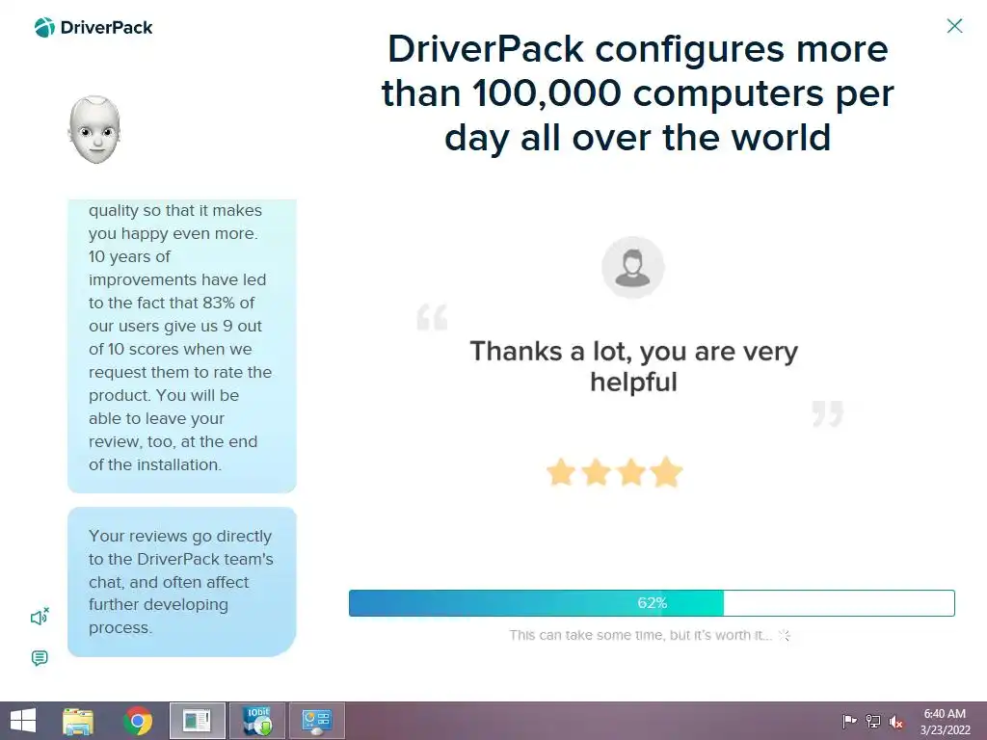This screenshot has width=987, height=740.
Task: Click the robot assistant face avatar
Action: tap(94, 130)
